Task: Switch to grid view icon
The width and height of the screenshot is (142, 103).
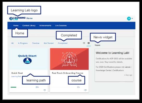Action: (89, 43)
